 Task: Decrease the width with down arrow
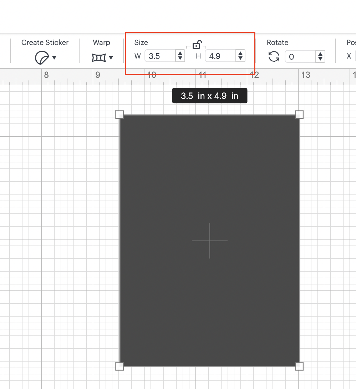(x=180, y=58)
